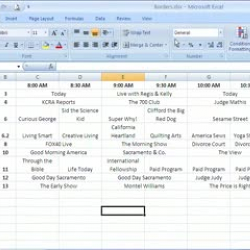Open the Font Color dropdown arrow
The width and height of the screenshot is (250, 250).
click(x=65, y=45)
